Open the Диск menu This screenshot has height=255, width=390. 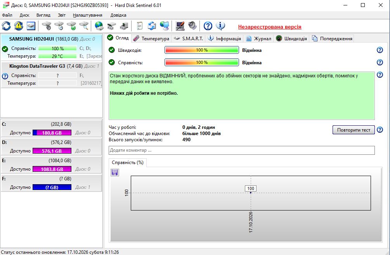(x=24, y=15)
